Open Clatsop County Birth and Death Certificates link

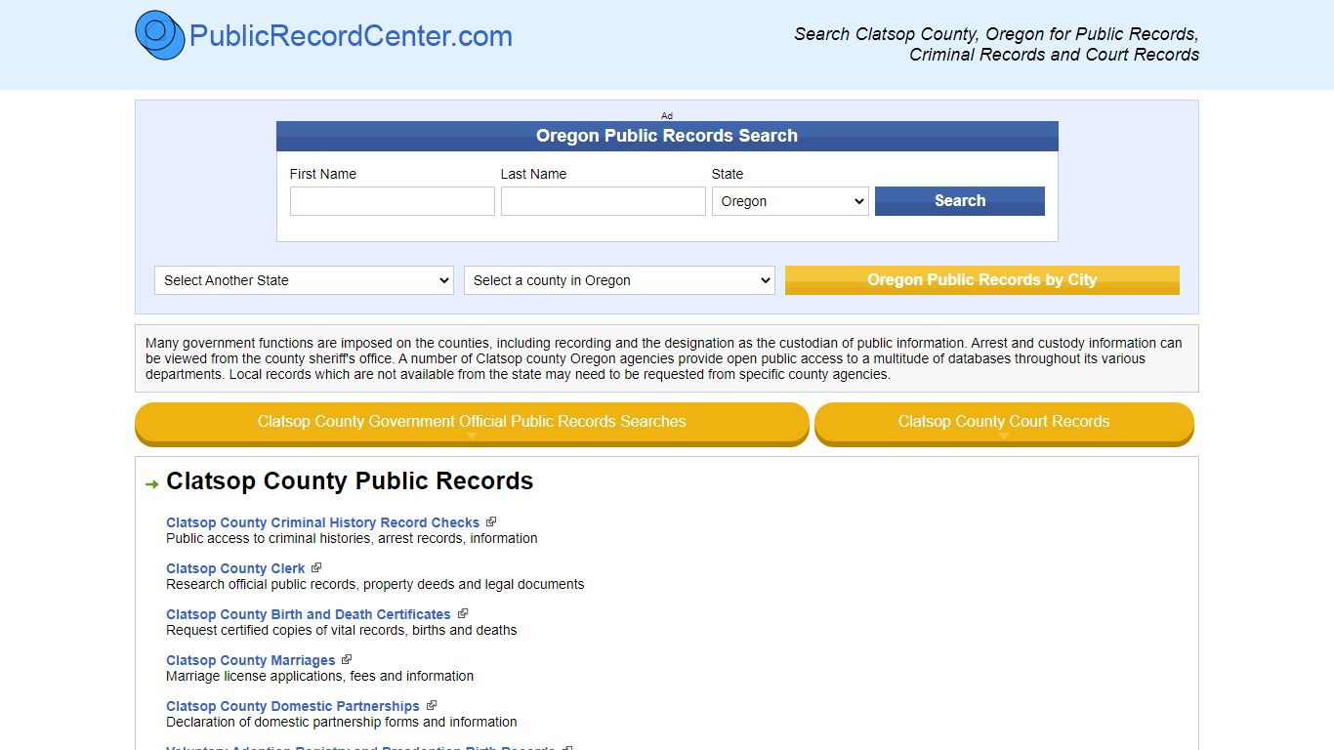[309, 614]
